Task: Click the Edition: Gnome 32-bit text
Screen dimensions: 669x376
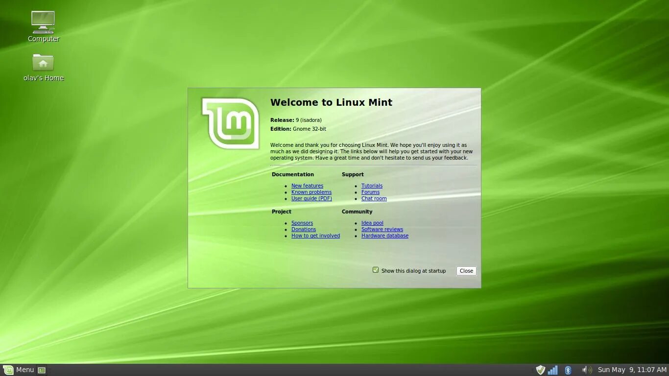Action: [x=298, y=129]
